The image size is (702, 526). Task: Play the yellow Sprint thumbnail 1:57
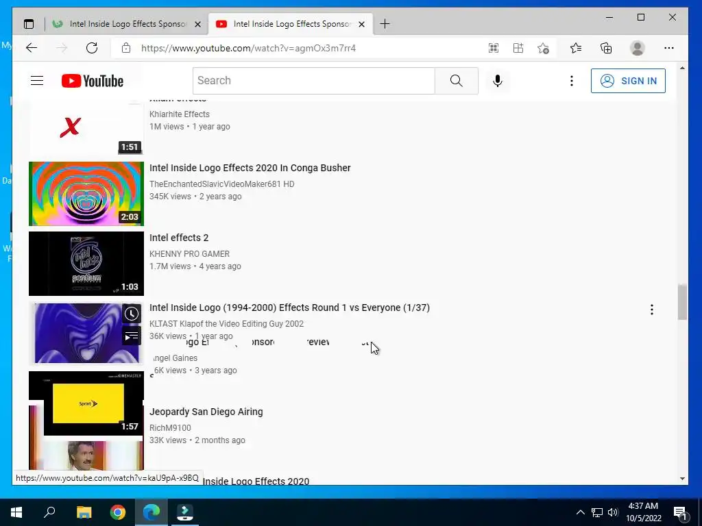pos(88,403)
